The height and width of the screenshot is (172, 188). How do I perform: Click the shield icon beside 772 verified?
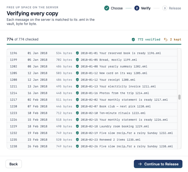point(133,39)
